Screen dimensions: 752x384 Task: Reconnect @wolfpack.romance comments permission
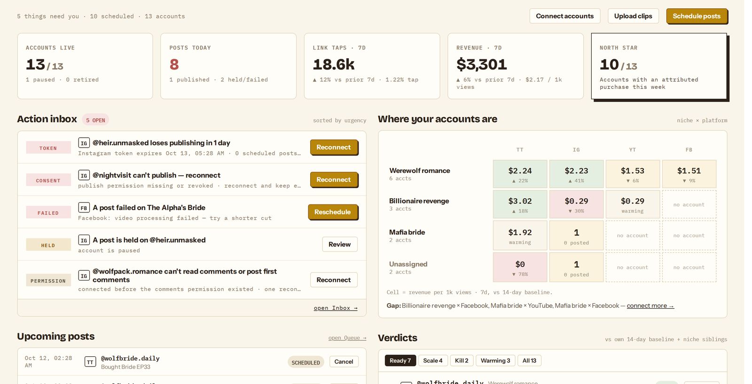tap(334, 280)
